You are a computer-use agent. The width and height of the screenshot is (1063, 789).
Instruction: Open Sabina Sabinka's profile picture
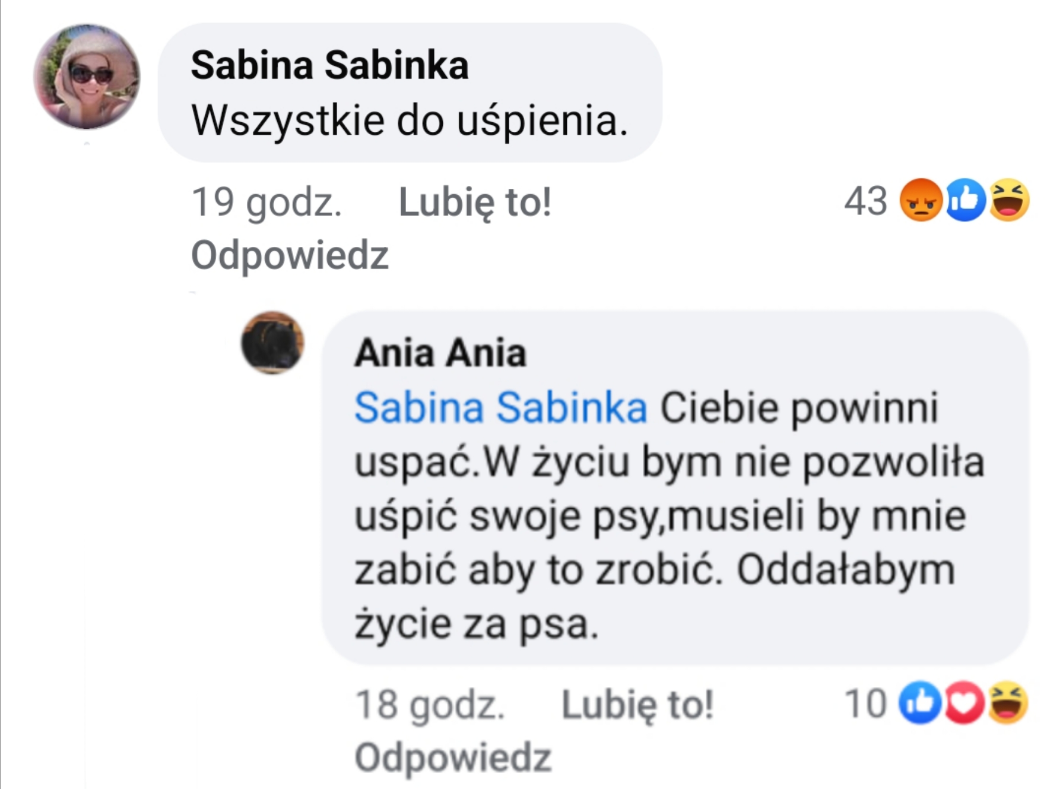[x=87, y=77]
